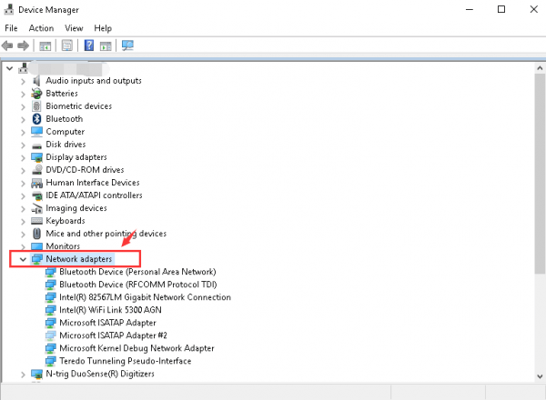
Task: Click the Audio inputs and outputs speaker icon
Action: pyautogui.click(x=36, y=81)
